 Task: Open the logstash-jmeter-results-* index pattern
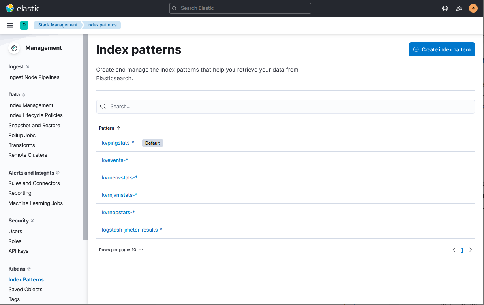click(x=132, y=230)
